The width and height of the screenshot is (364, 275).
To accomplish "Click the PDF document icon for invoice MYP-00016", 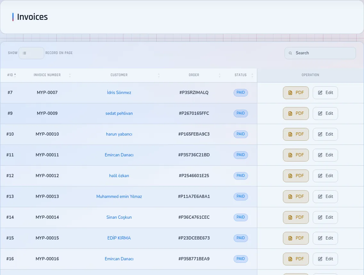I will [x=290, y=259].
